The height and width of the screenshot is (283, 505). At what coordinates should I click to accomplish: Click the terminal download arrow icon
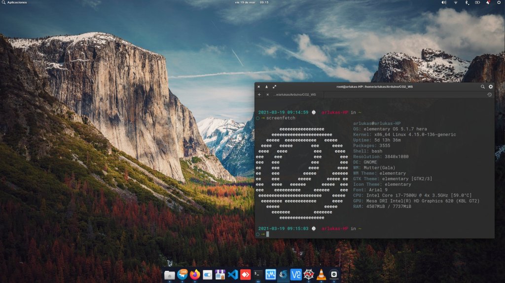tap(266, 86)
